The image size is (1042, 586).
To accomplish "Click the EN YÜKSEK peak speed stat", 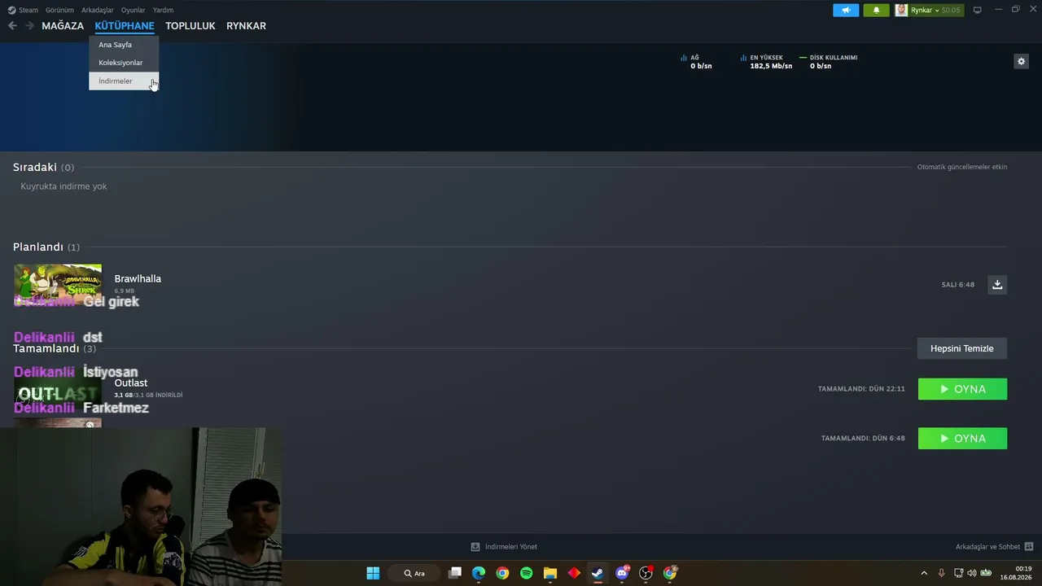I will [766, 62].
